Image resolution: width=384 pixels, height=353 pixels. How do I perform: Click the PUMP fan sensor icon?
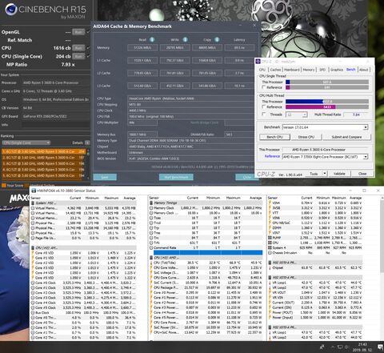point(270,238)
